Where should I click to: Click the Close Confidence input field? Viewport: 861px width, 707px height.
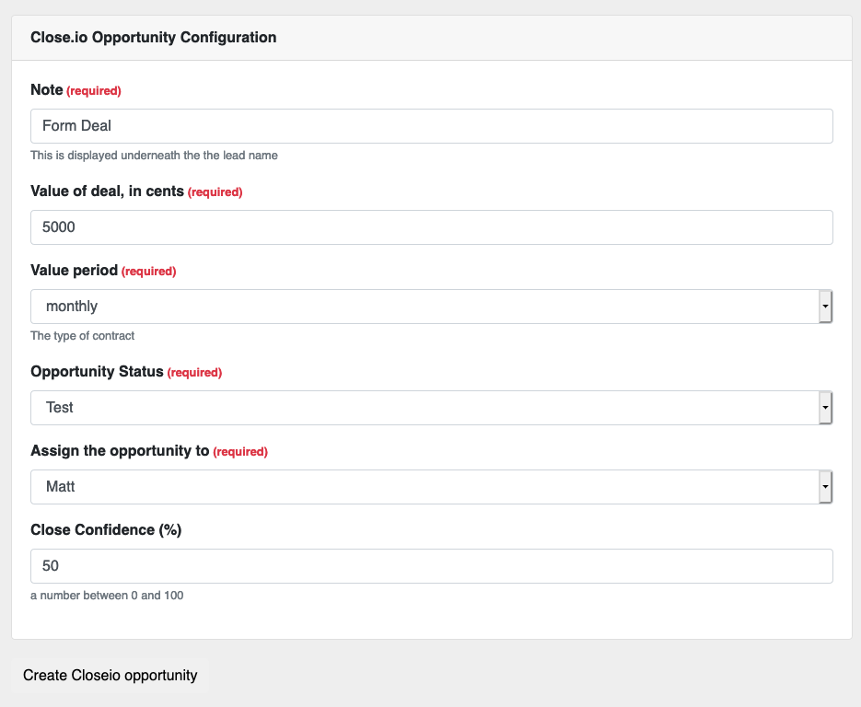[432, 566]
